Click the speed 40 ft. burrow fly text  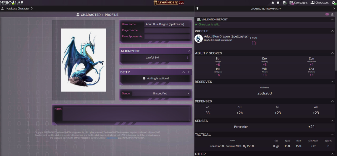tap(232, 146)
